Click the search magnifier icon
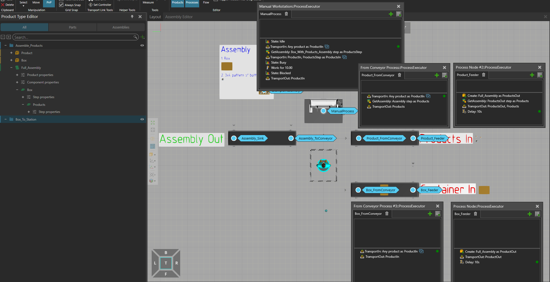The image size is (550, 282). [135, 37]
